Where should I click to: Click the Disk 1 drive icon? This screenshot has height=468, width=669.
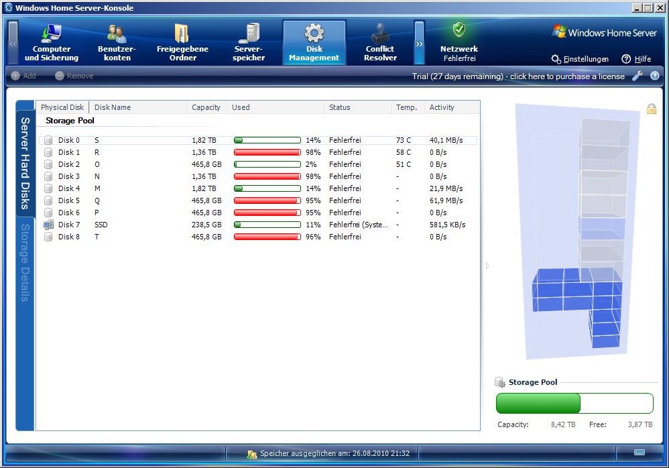coord(48,152)
